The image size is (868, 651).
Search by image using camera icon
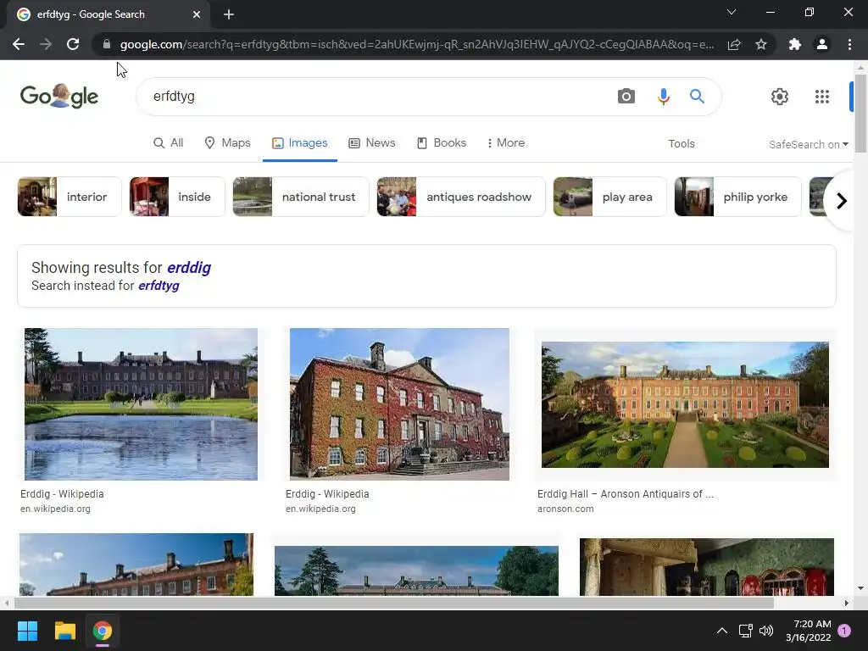[626, 97]
